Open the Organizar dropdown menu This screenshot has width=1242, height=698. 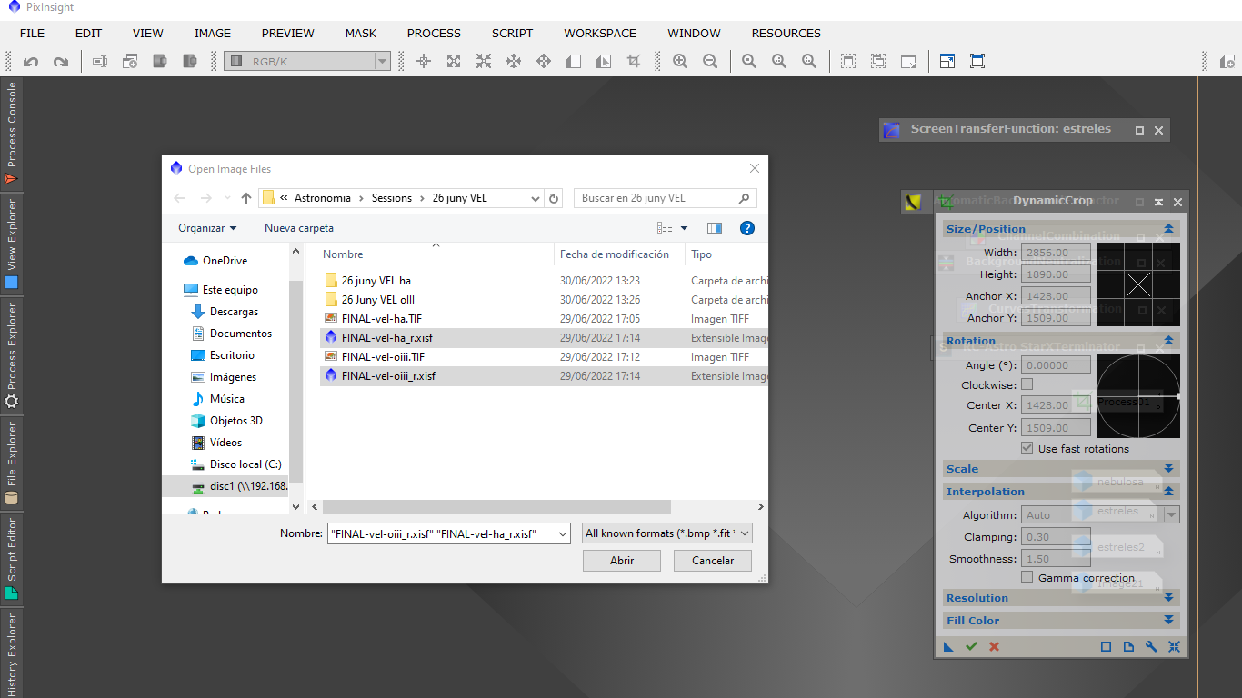point(207,228)
